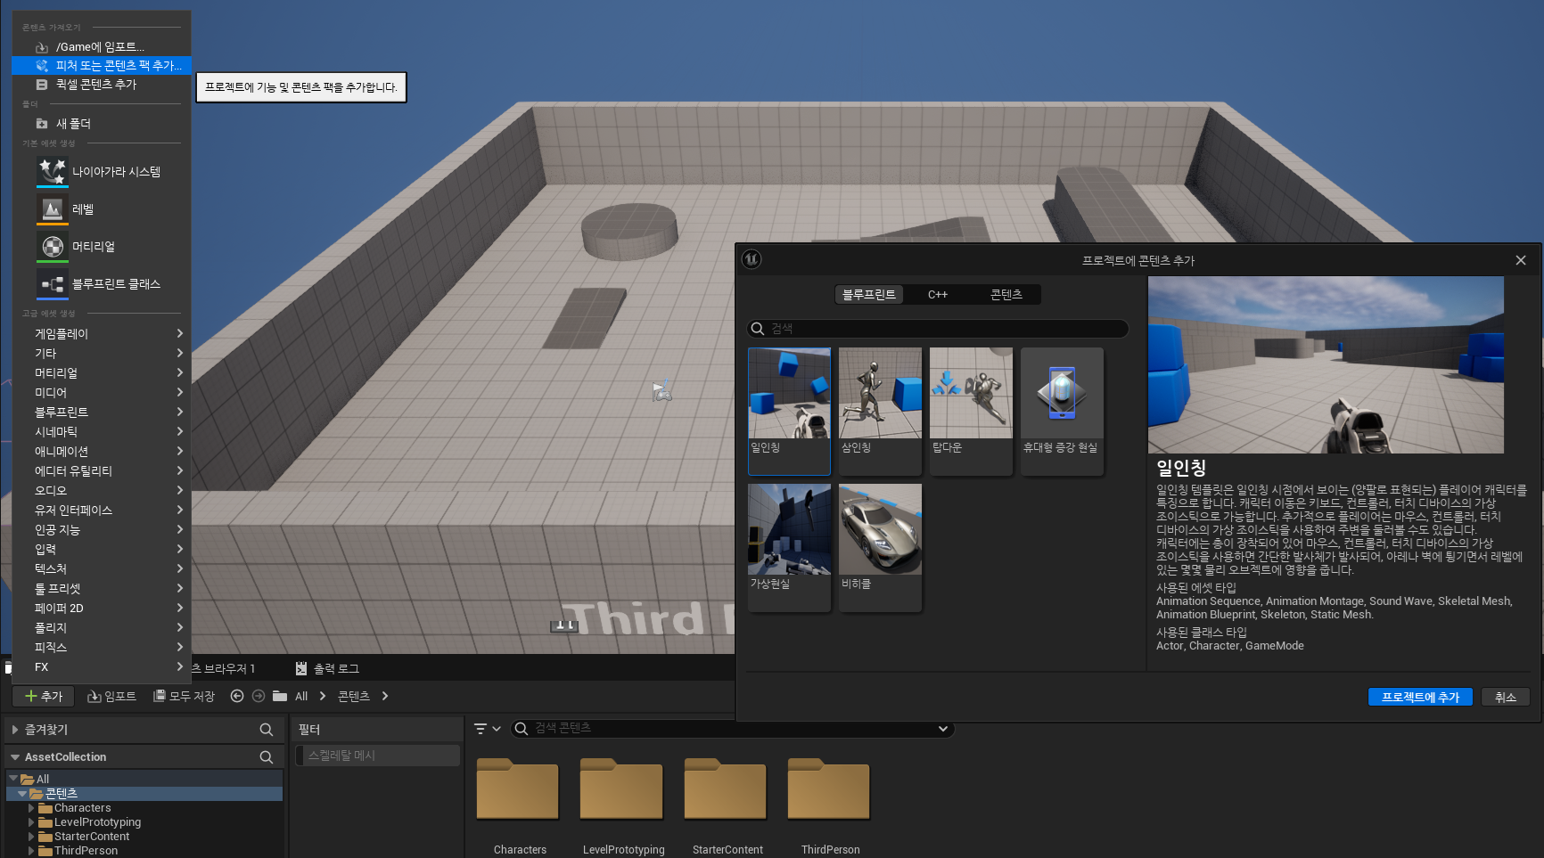Image resolution: width=1544 pixels, height=858 pixels.
Task: Select ThirdPerson in folder tree
Action: pos(86,851)
